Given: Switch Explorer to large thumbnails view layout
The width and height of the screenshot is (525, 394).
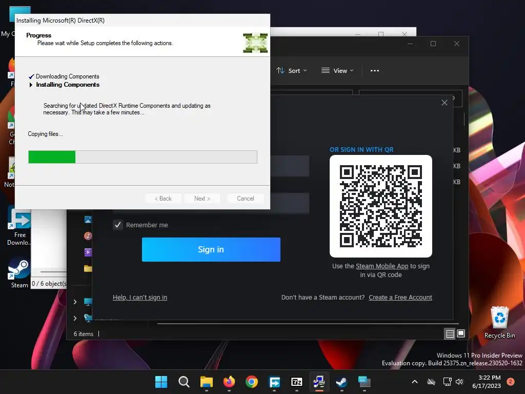Looking at the screenshot, I should pyautogui.click(x=461, y=333).
